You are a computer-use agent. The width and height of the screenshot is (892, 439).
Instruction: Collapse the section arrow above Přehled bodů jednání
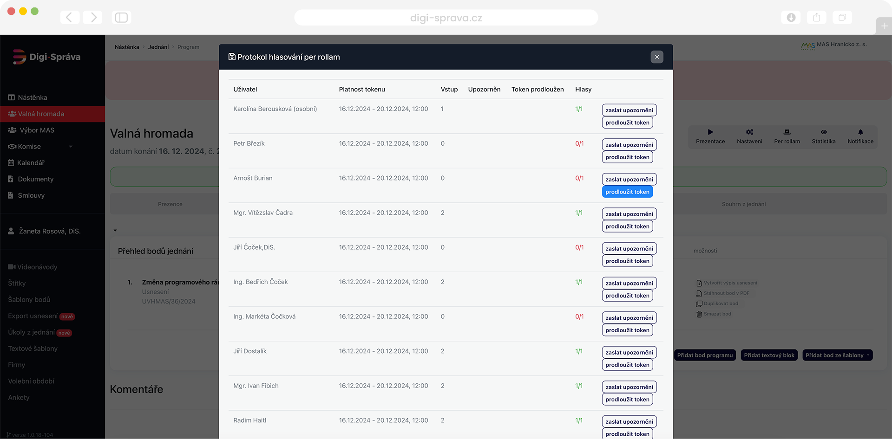point(115,230)
